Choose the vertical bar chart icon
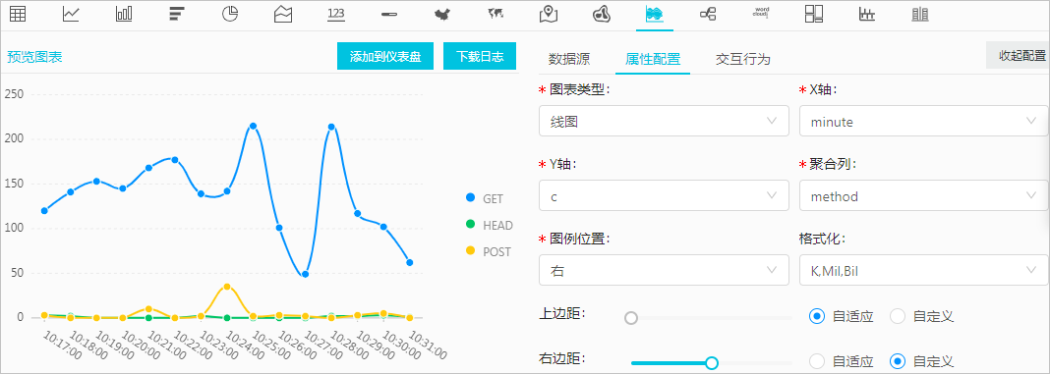This screenshot has width=1050, height=374. point(124,14)
